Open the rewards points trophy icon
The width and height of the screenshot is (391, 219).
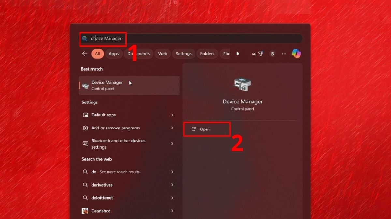tap(260, 54)
